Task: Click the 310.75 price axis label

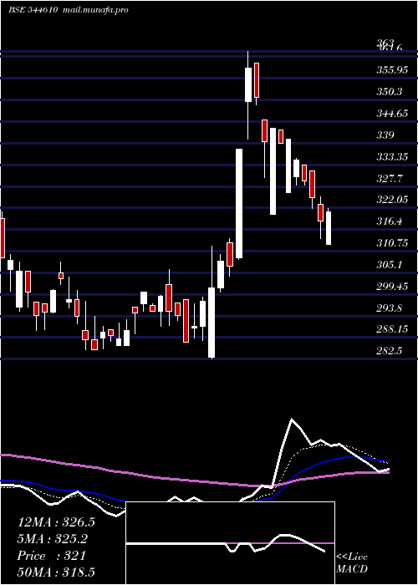Action: click(x=392, y=243)
